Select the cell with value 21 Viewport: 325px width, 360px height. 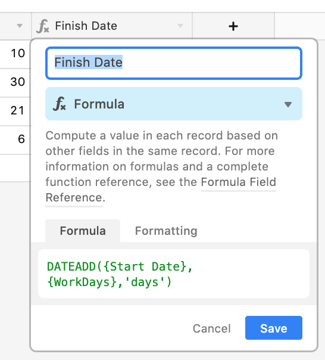pyautogui.click(x=15, y=111)
